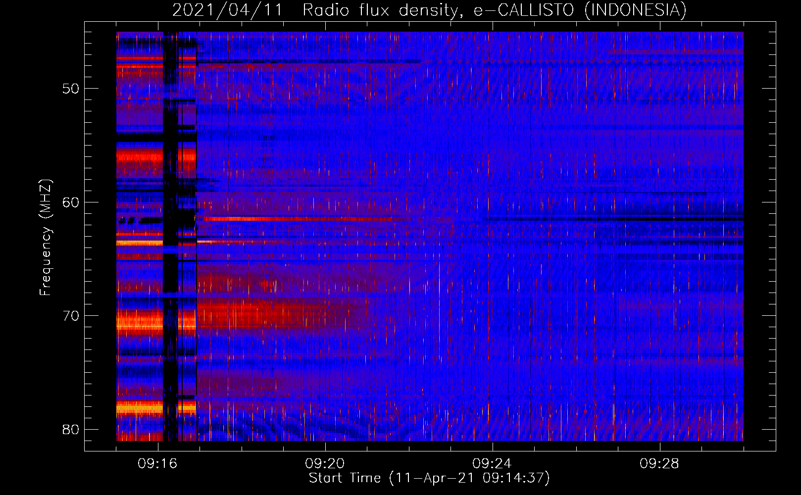Click the black data-gap column near 09:16
Image resolution: width=801 pixels, height=495 pixels.
[x=170, y=237]
